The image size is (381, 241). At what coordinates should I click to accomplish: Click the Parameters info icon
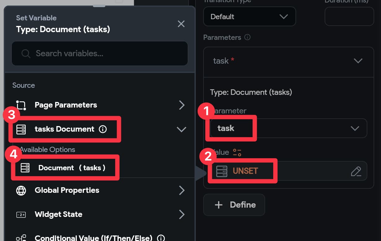tap(247, 37)
